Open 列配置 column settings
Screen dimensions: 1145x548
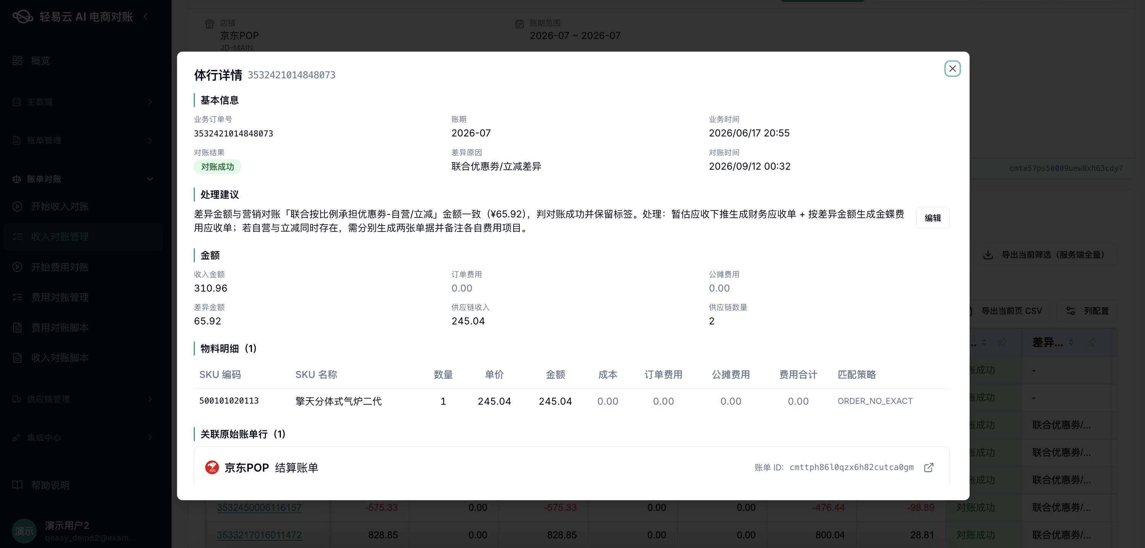[x=1087, y=311]
